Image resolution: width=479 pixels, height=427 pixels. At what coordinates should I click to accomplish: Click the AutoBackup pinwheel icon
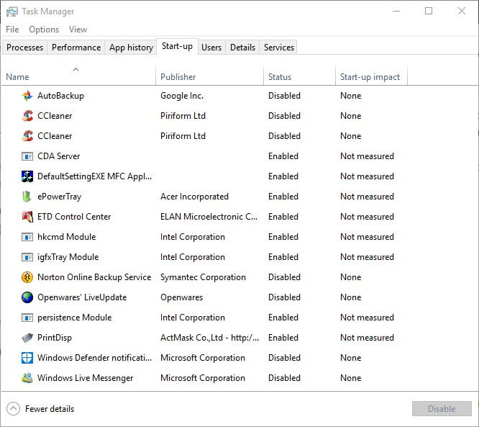point(27,96)
